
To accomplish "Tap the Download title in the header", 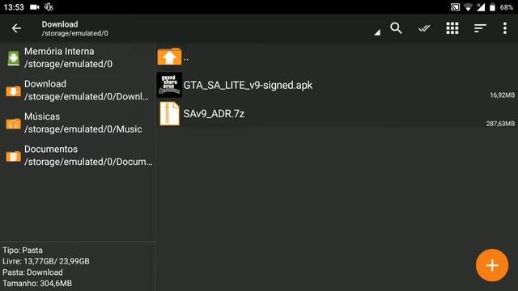I will 60,24.
